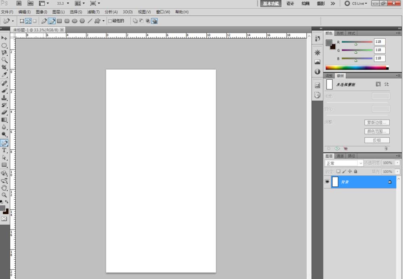
Task: Click the 设计 workspace button
Action: (x=290, y=3)
